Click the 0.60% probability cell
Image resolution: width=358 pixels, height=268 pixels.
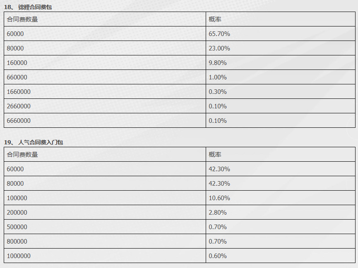(x=280, y=256)
